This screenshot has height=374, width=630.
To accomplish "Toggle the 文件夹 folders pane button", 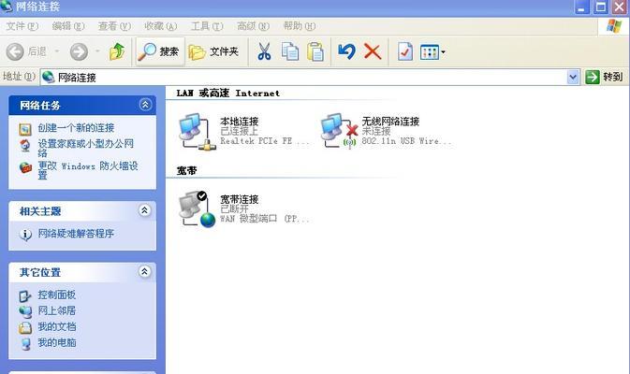I will tap(213, 51).
